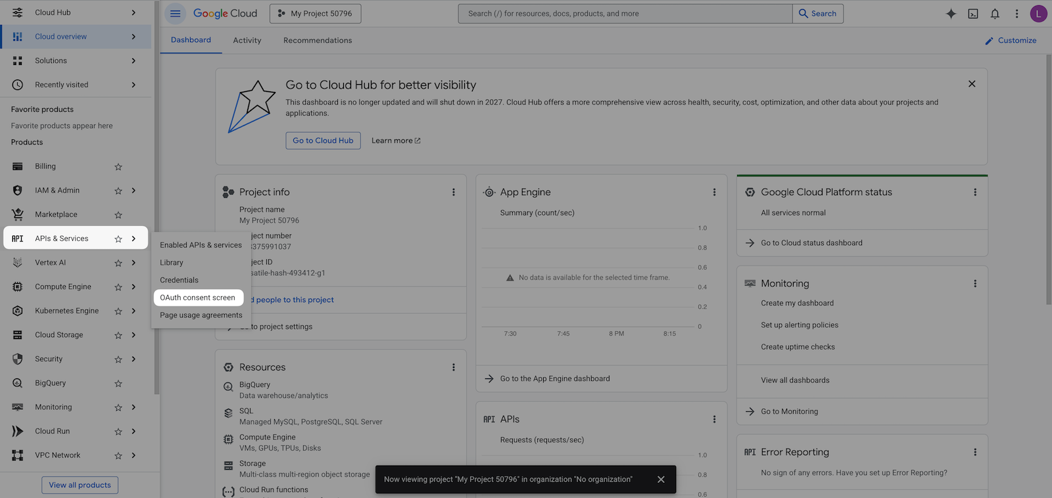This screenshot has height=498, width=1052.
Task: Choose OAuth consent screen from submenu
Action: click(198, 298)
